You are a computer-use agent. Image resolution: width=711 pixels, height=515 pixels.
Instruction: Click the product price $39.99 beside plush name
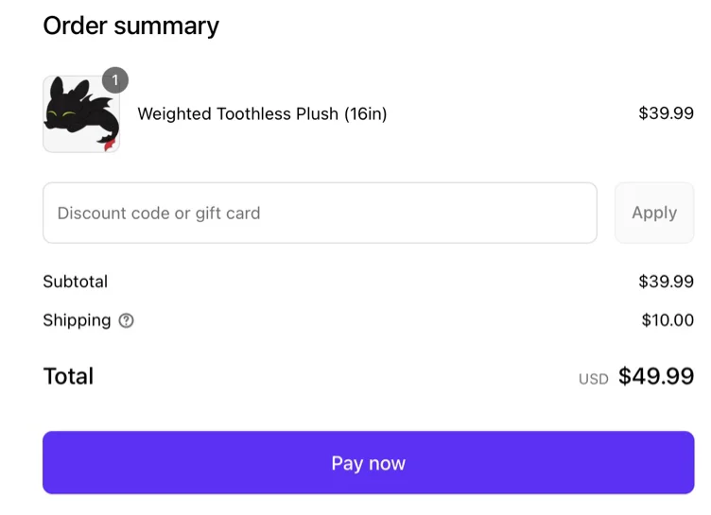tap(666, 113)
